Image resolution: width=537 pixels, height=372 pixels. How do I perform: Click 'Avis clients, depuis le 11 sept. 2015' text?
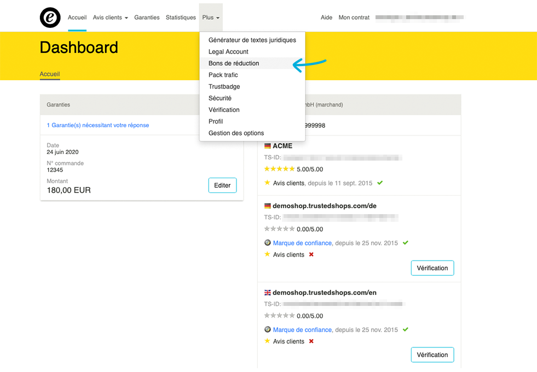(322, 183)
